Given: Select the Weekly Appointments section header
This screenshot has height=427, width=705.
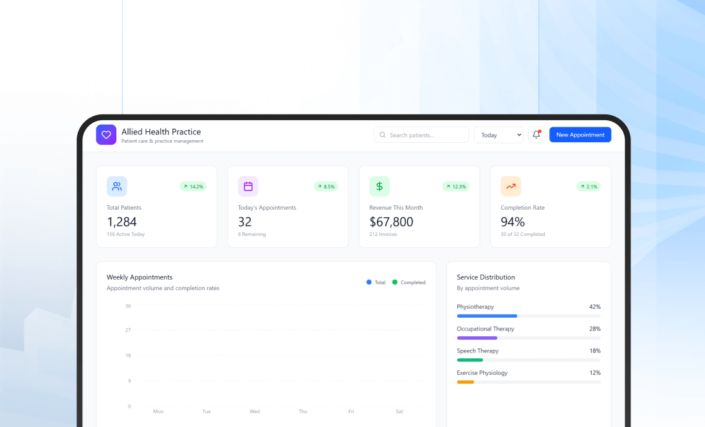Looking at the screenshot, I should (140, 277).
